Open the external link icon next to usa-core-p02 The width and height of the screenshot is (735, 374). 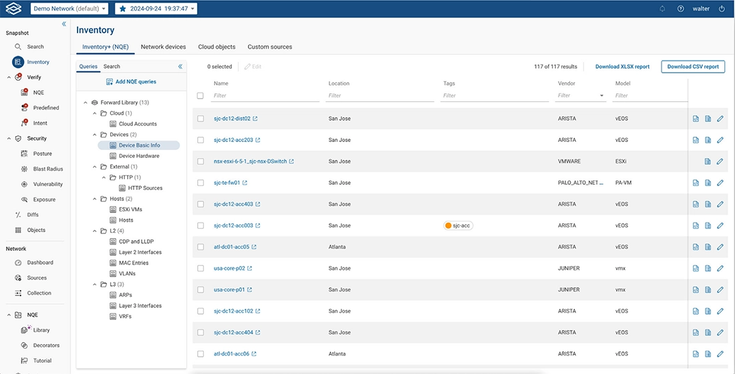250,269
